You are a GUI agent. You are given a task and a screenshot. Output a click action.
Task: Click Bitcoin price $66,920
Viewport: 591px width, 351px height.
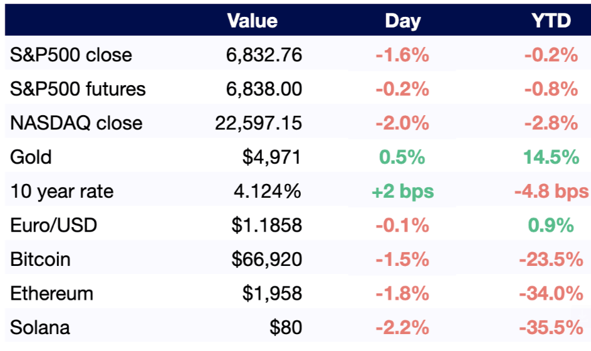(x=266, y=259)
